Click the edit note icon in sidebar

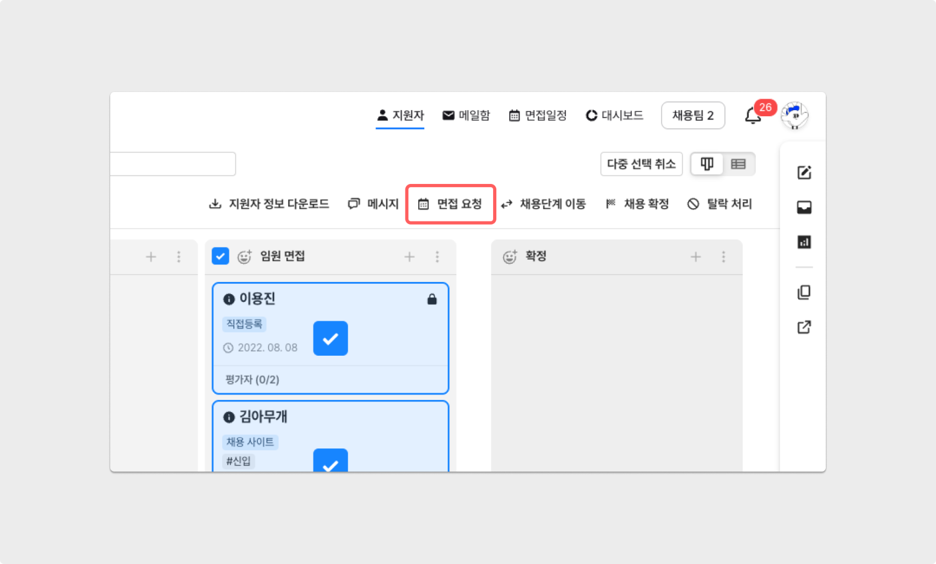(x=804, y=172)
